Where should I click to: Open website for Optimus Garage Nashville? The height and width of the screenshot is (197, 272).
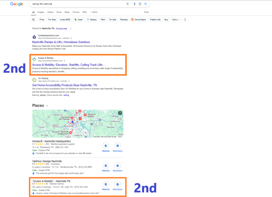106,167
